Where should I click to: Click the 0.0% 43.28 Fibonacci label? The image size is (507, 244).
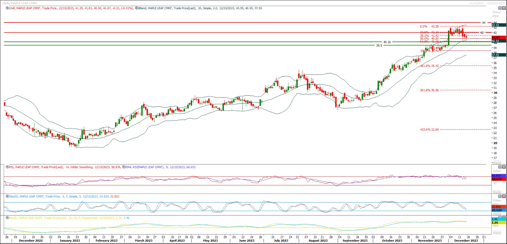429,27
